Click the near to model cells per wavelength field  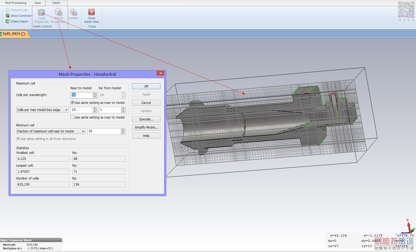[82, 95]
